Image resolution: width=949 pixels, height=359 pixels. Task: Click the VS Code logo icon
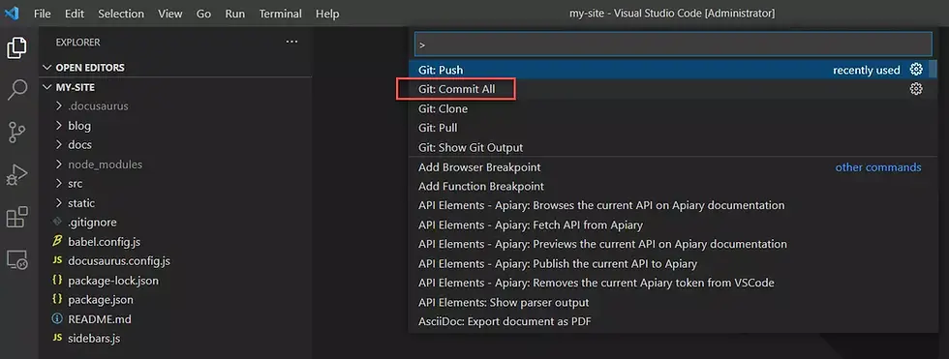[12, 14]
